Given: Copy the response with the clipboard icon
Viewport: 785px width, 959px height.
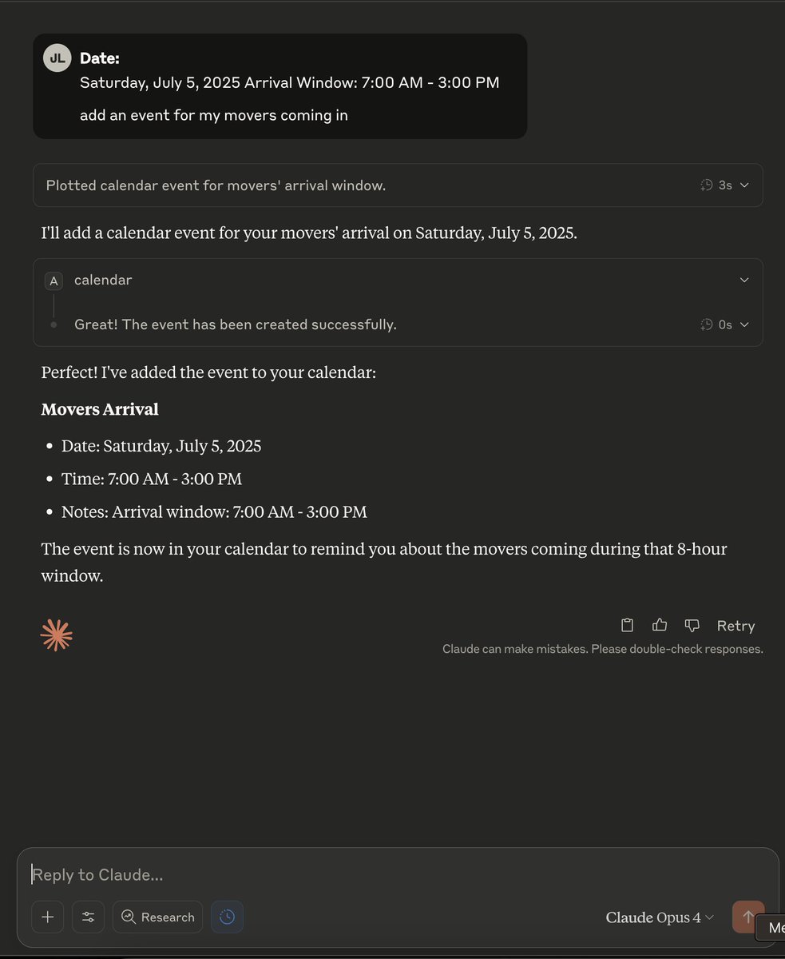Looking at the screenshot, I should point(628,625).
